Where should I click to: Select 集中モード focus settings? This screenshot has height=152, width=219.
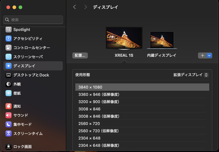pyautogui.click(x=33, y=124)
